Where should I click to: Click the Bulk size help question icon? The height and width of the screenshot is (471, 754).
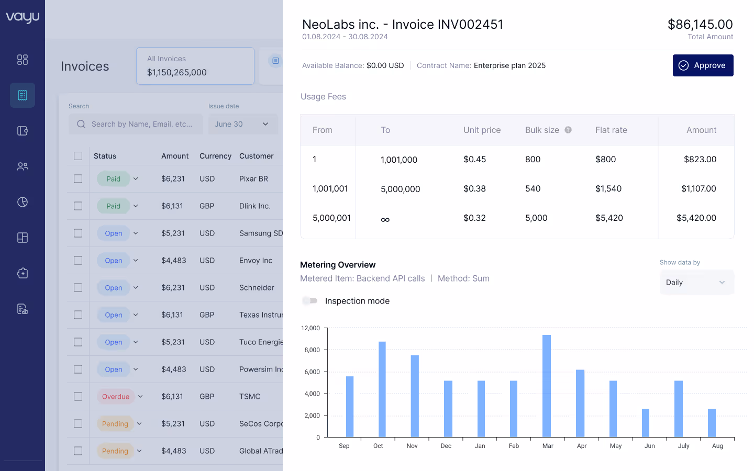(x=568, y=130)
